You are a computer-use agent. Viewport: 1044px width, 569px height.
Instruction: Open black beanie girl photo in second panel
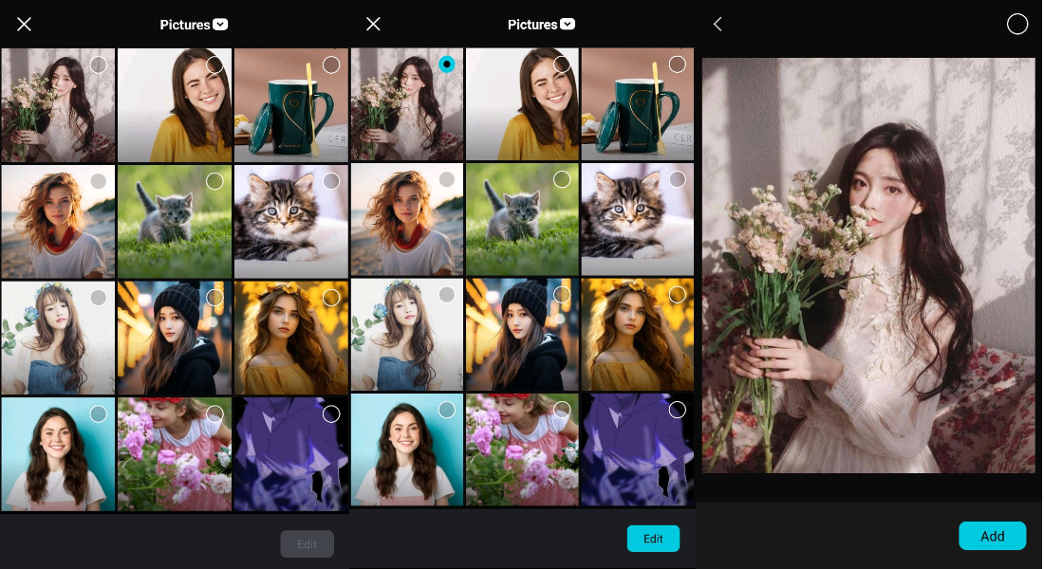coord(522,335)
